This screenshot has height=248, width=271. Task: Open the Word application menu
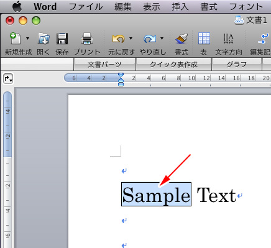pyautogui.click(x=45, y=7)
